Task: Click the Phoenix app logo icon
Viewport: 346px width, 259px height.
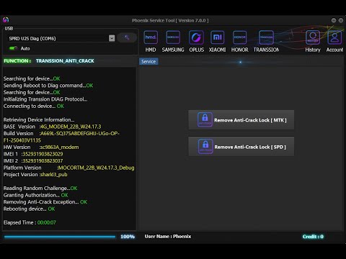Action: (x=6, y=20)
